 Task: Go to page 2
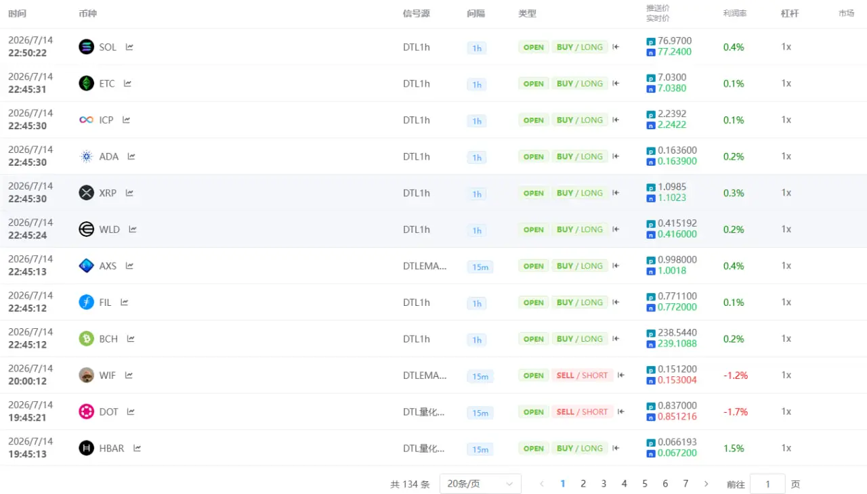point(583,484)
